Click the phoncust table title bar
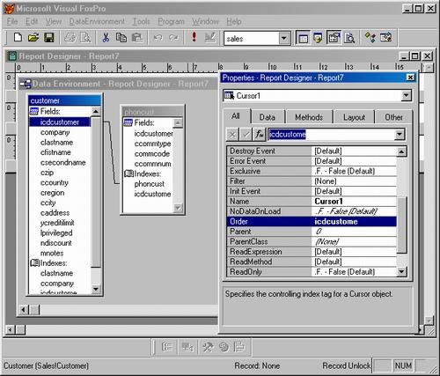Viewport: 440px width, 376px height. coord(152,112)
